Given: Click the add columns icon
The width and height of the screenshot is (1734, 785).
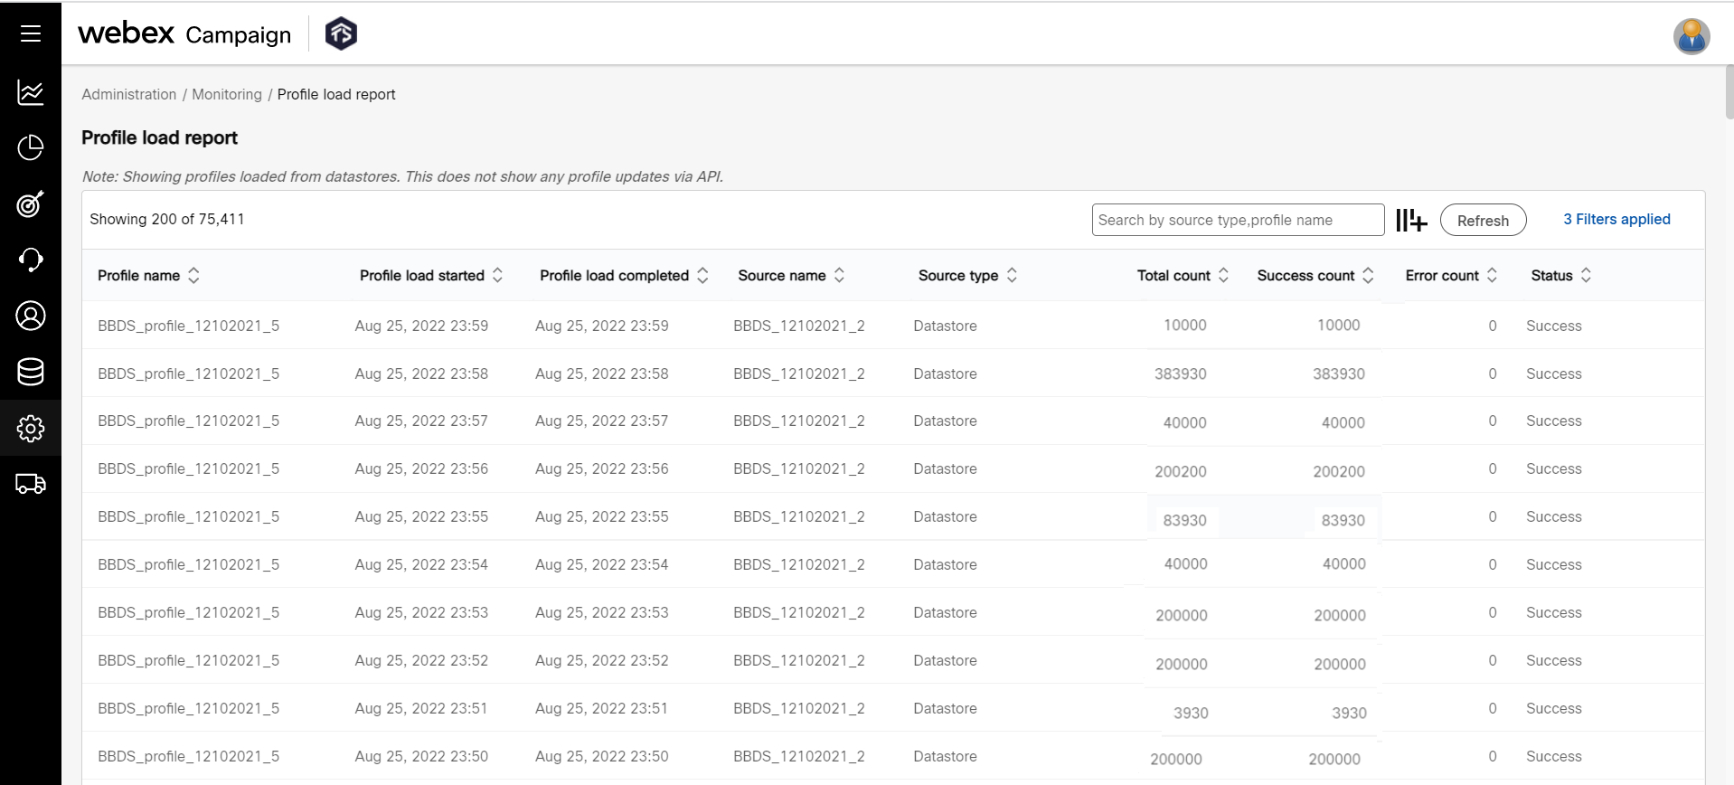Looking at the screenshot, I should (1410, 220).
